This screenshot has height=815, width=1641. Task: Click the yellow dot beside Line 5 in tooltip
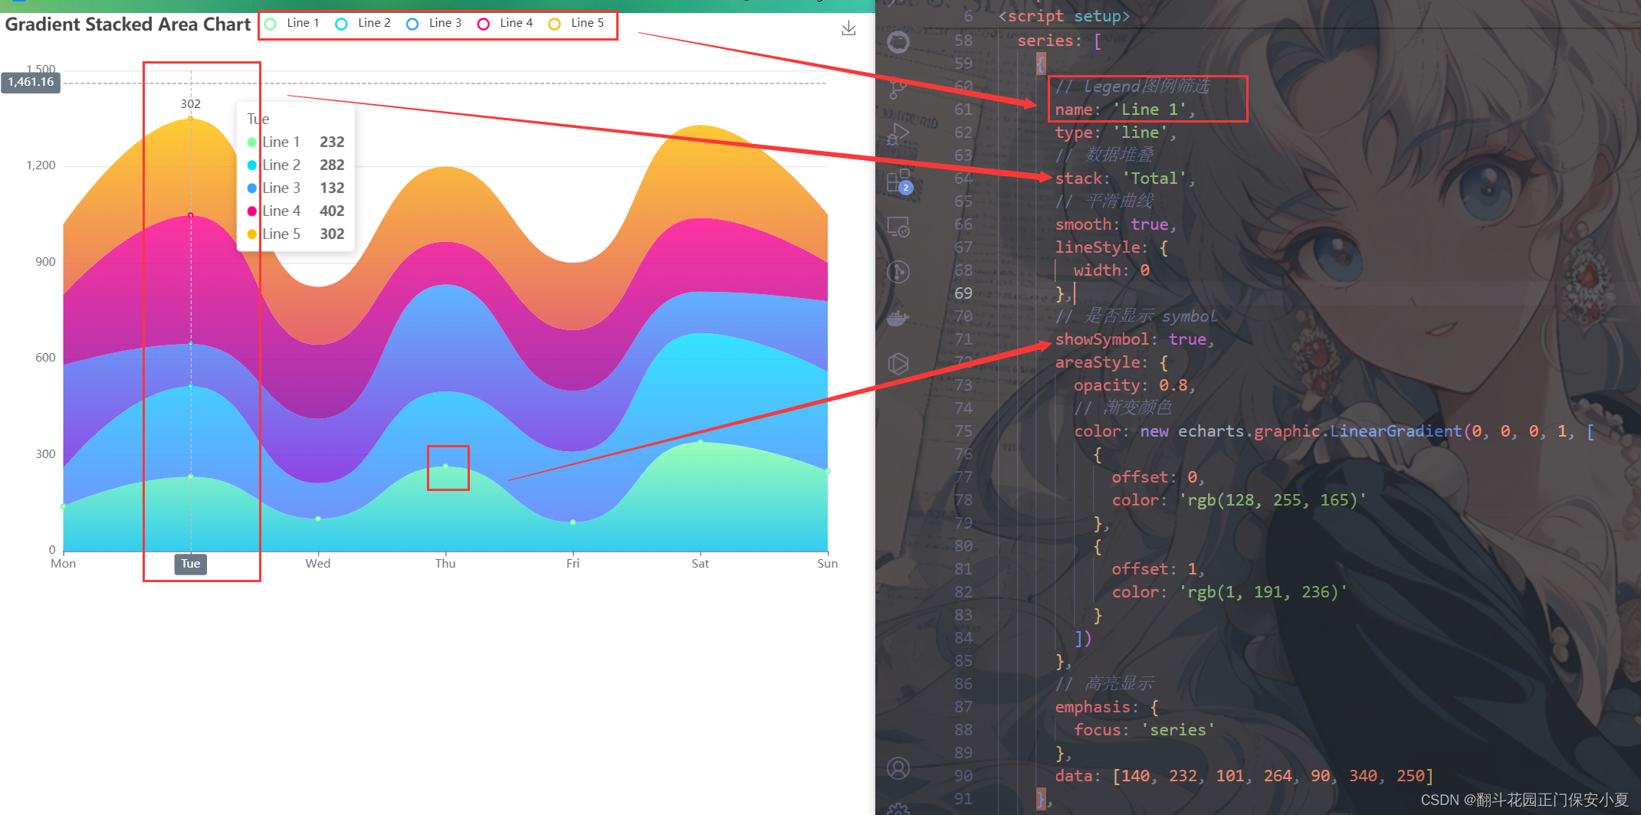252,234
